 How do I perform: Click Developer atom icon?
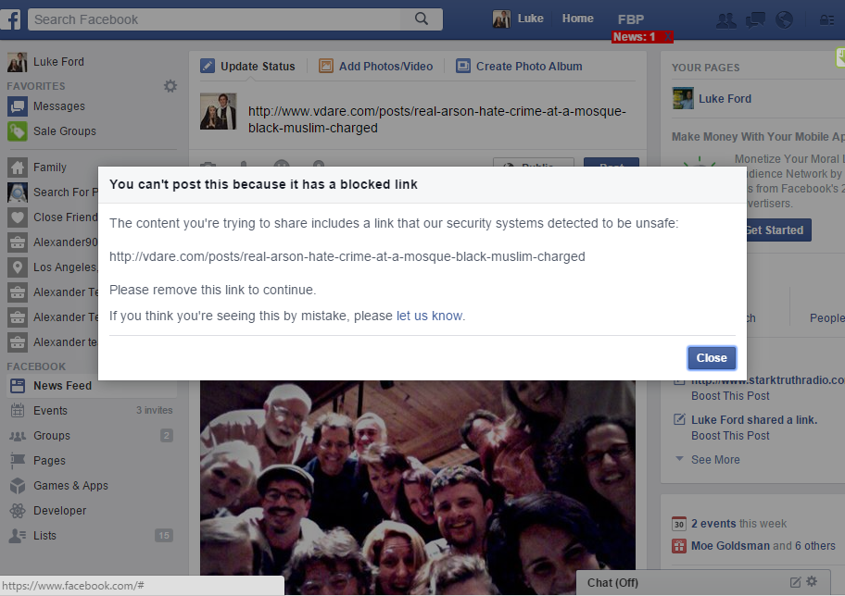18,511
